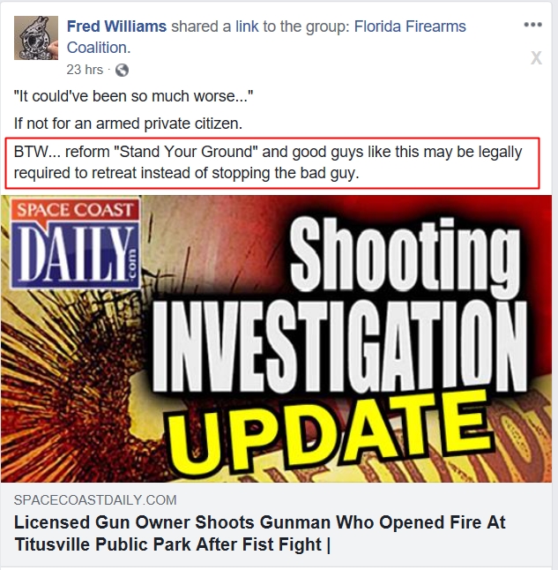This screenshot has height=570, width=558.
Task: Open the SPACECOASTDAILY.COM source domain
Action: (x=95, y=500)
